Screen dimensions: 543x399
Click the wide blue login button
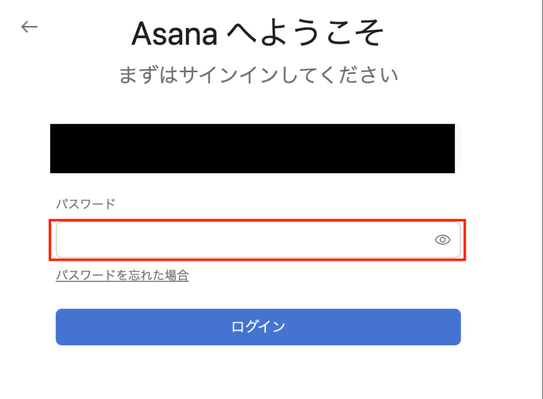point(258,327)
